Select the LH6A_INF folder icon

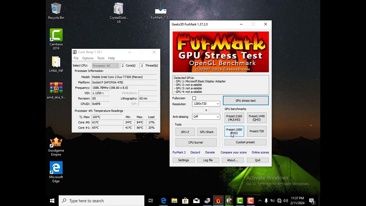(56, 64)
